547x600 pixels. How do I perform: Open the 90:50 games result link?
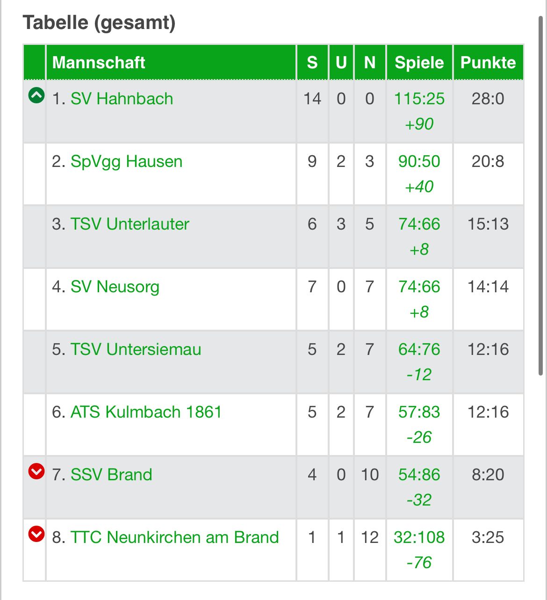pyautogui.click(x=419, y=161)
